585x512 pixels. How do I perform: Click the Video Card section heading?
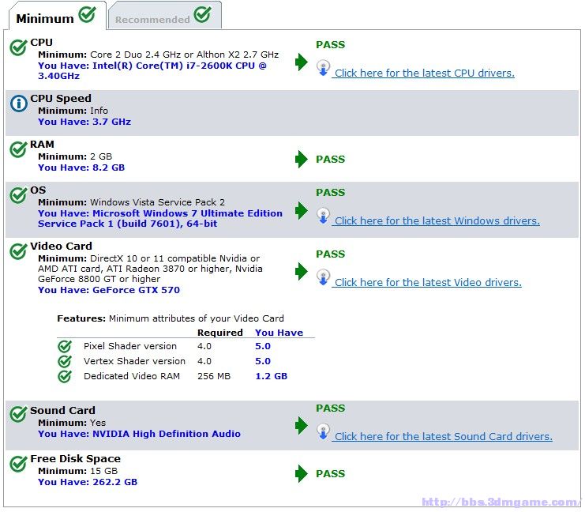point(62,246)
